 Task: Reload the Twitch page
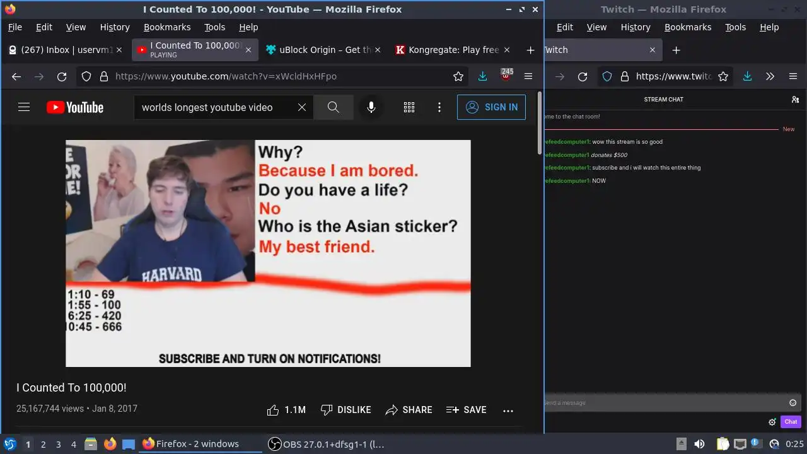click(583, 76)
